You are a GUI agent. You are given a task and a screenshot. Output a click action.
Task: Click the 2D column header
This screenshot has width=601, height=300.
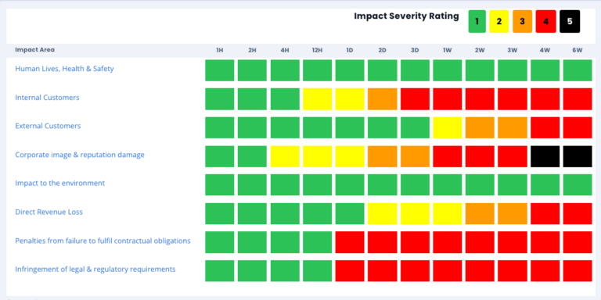382,50
